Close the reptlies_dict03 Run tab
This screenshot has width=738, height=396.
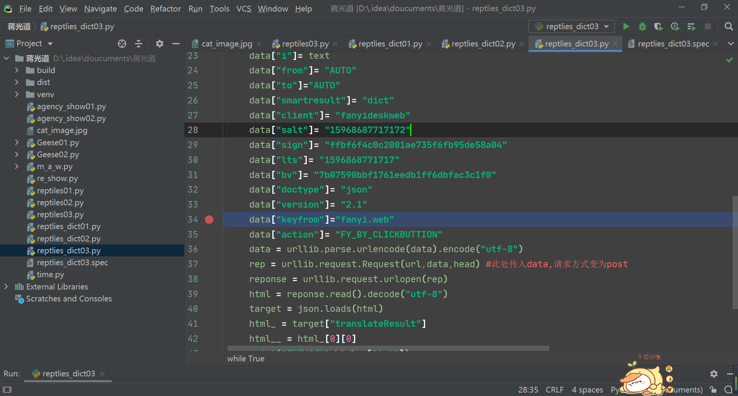click(102, 374)
